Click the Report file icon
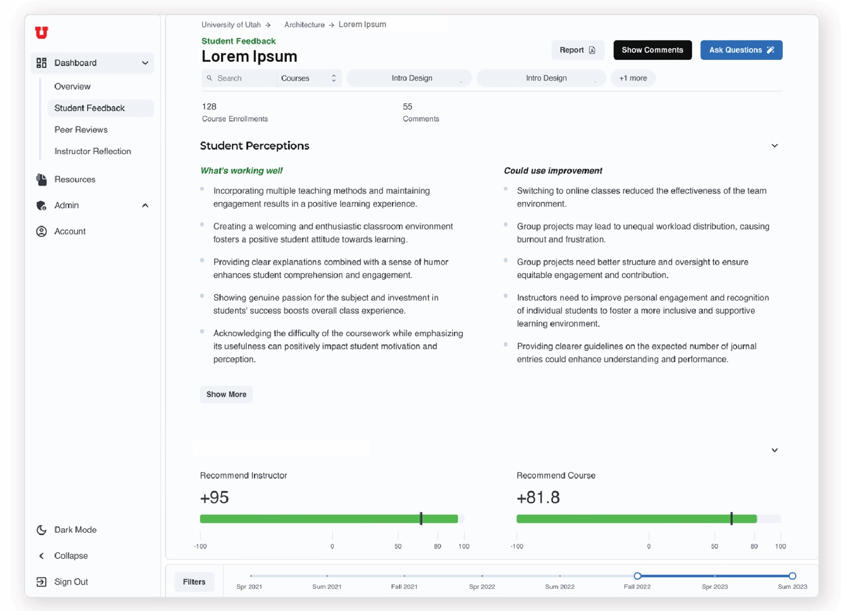The height and width of the screenshot is (611, 841). 592,50
